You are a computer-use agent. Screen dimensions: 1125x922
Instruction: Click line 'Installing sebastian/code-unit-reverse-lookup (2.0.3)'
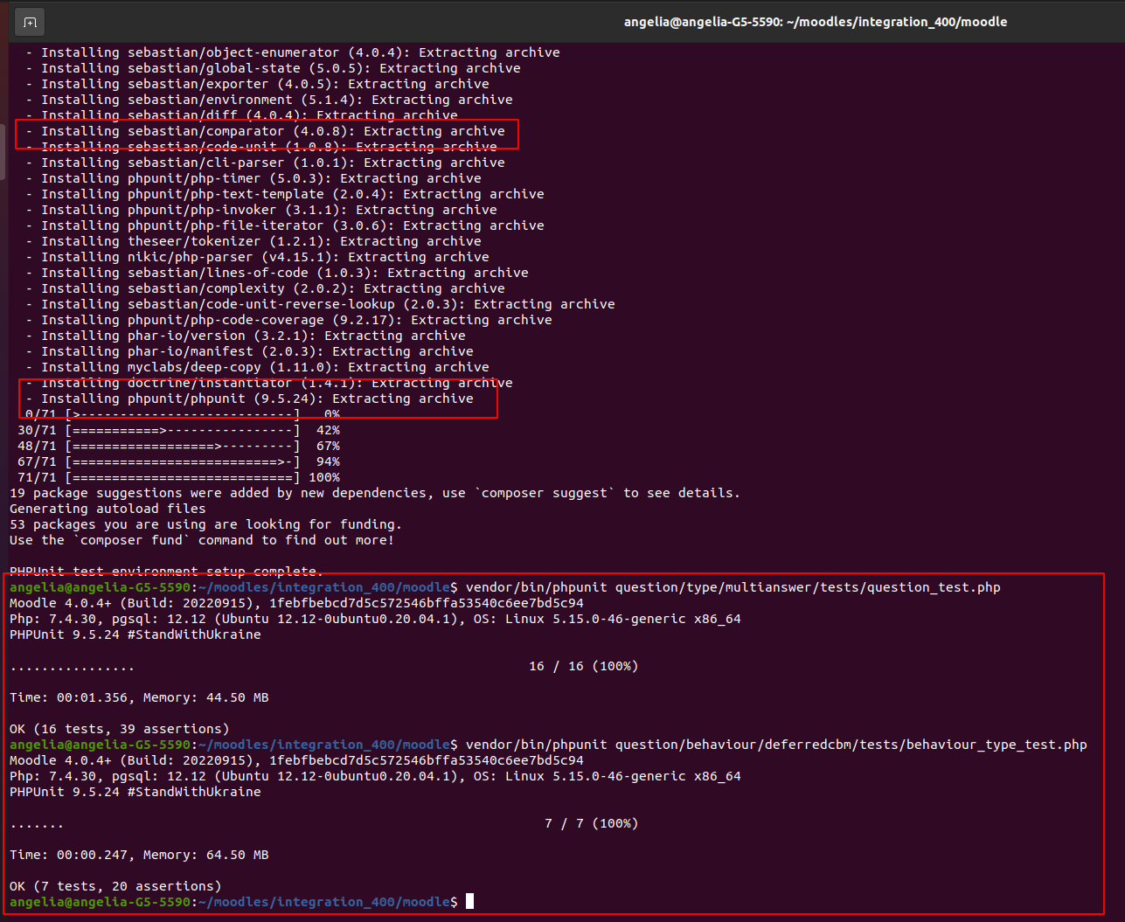[x=320, y=304]
